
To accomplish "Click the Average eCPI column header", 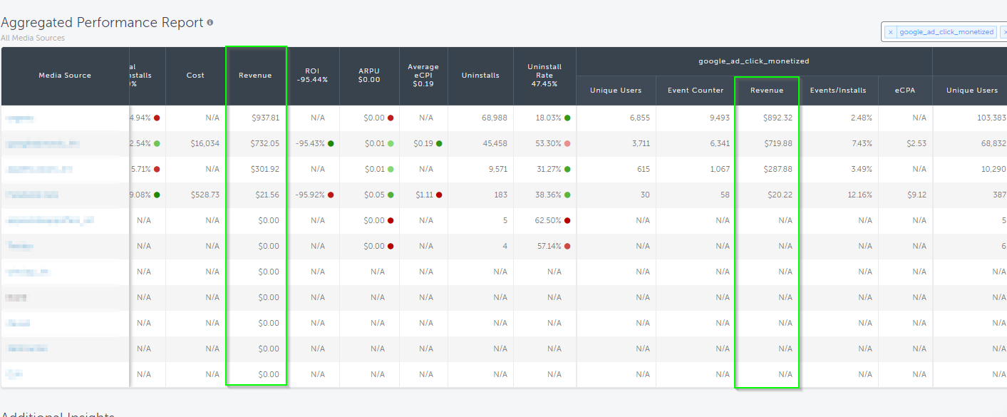I will click(x=423, y=75).
